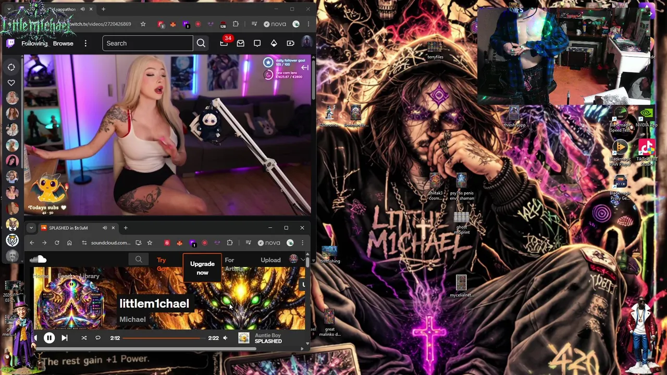
Task: Open site info icon beside soundcloud.com
Action: pos(84,243)
